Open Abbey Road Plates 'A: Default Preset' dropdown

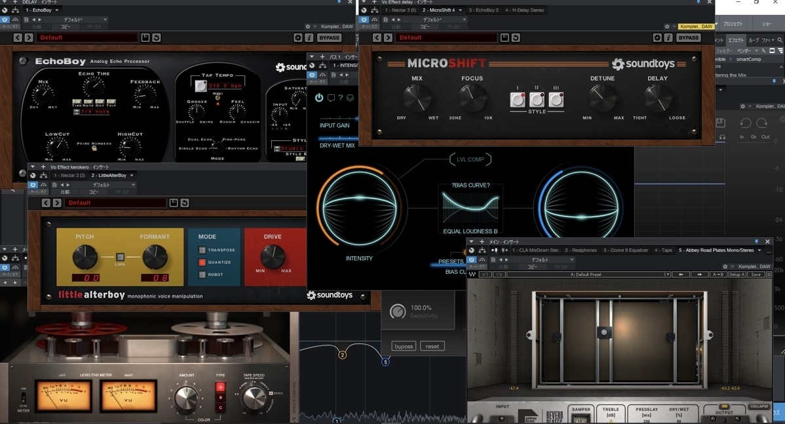[588, 275]
